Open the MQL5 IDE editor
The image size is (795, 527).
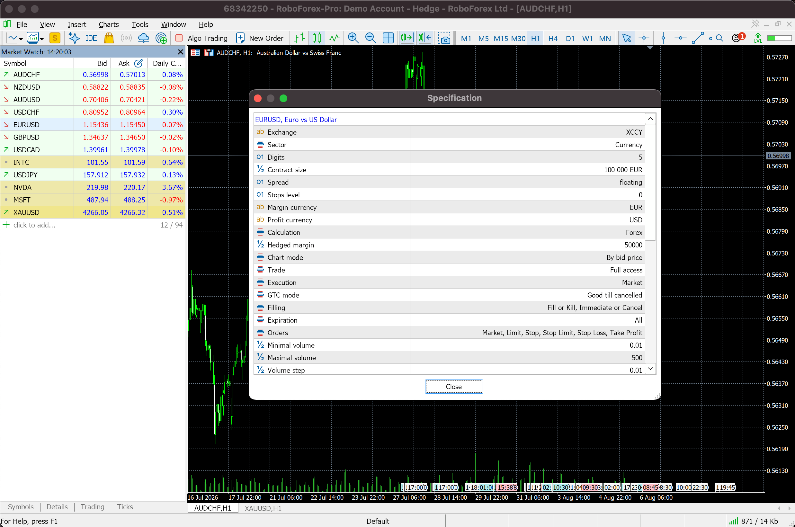click(x=91, y=38)
